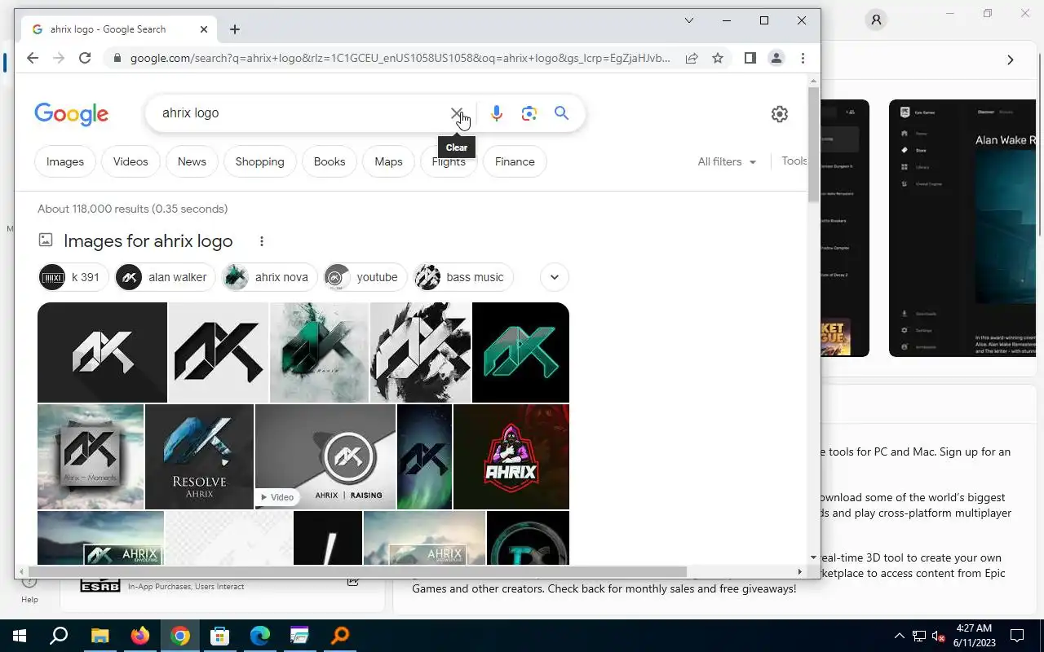
Task: Open Images for ahrix logo heading
Action: pos(148,241)
